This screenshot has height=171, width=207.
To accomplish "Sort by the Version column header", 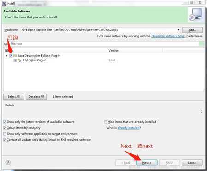I will pos(113,50).
